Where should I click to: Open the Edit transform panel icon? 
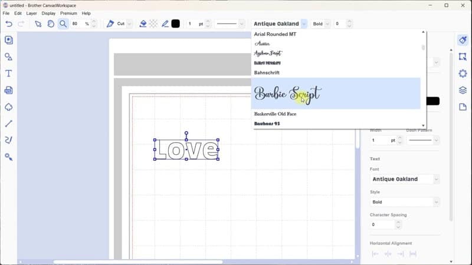(x=463, y=57)
